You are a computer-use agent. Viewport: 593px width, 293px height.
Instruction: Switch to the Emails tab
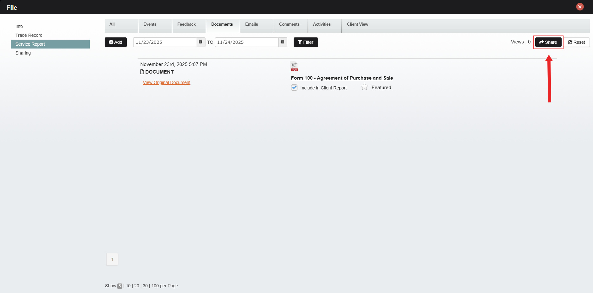pyautogui.click(x=251, y=24)
